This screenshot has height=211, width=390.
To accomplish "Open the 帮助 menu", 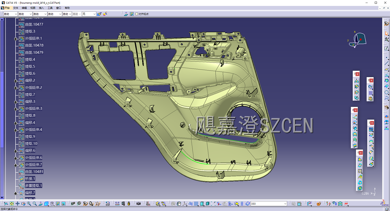I will click(x=67, y=8).
